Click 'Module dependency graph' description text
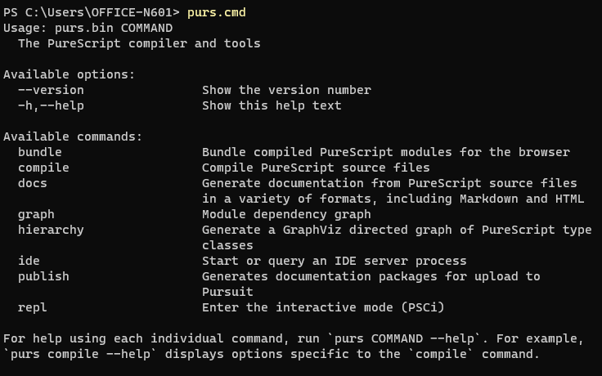The height and width of the screenshot is (376, 602). coord(286,214)
